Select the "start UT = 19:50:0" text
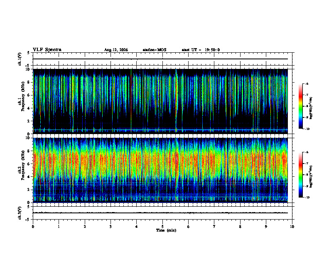 point(201,50)
